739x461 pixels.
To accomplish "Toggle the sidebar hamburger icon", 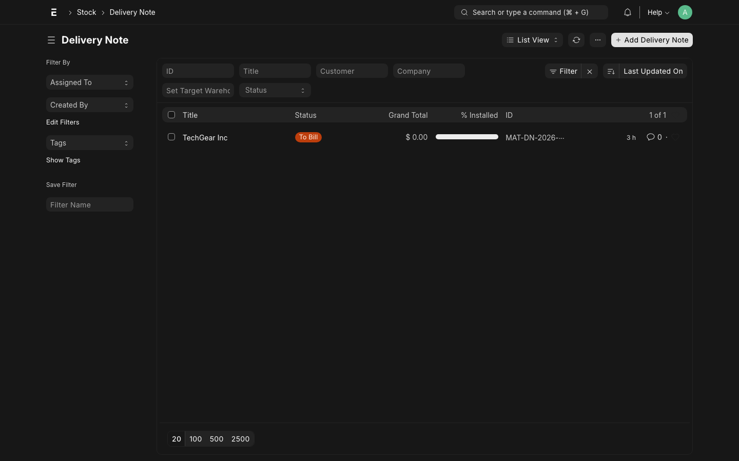I will (x=51, y=40).
